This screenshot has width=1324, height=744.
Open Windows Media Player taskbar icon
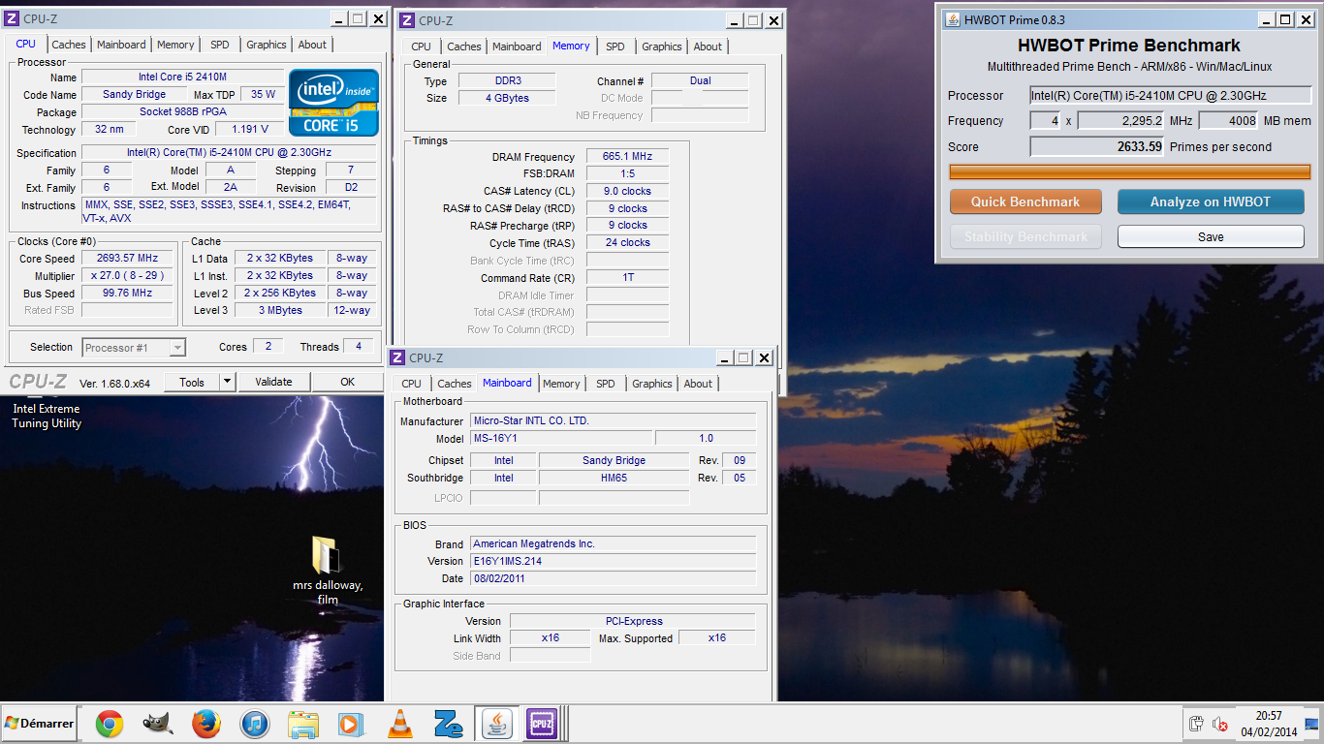(x=350, y=724)
